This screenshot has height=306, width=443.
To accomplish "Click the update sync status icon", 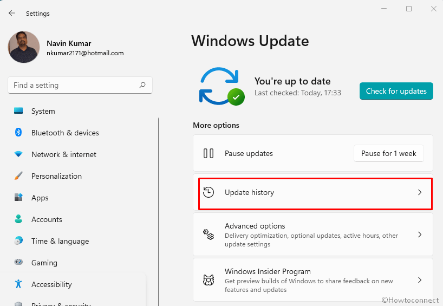I will click(222, 87).
